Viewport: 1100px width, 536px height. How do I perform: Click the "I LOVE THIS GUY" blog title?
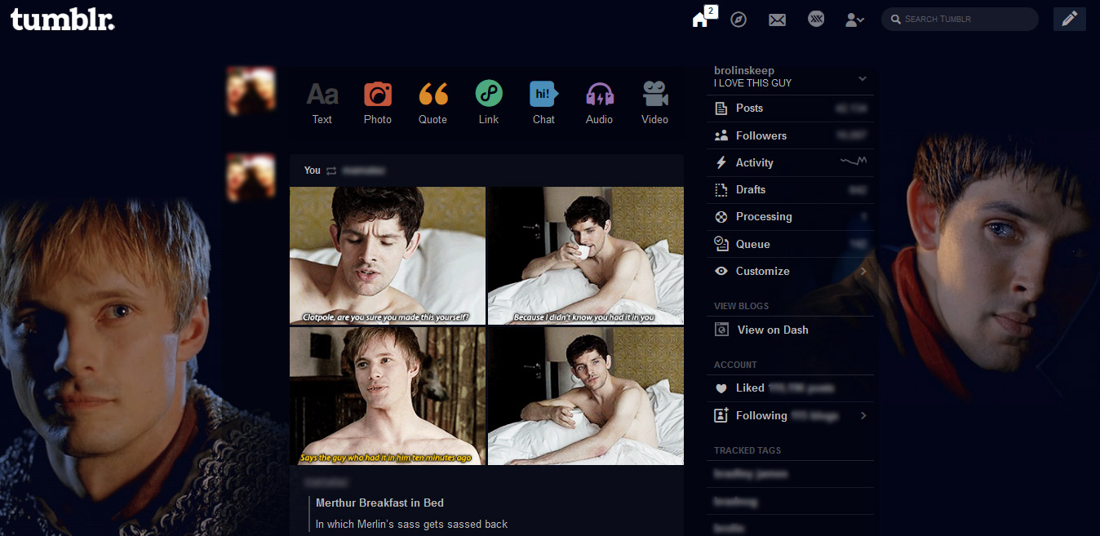753,83
